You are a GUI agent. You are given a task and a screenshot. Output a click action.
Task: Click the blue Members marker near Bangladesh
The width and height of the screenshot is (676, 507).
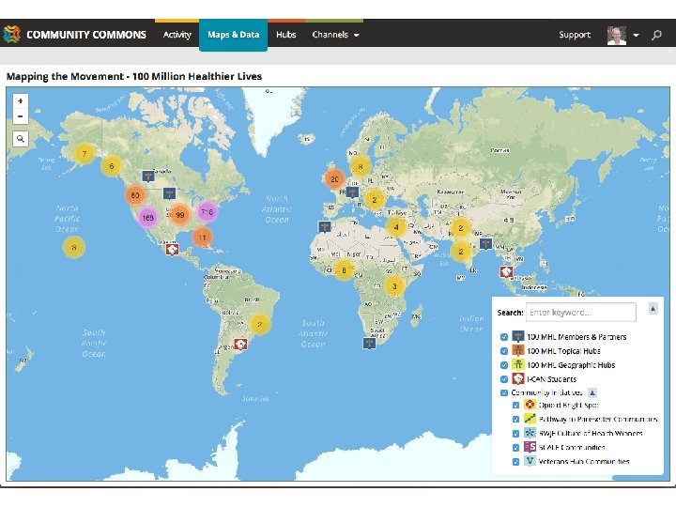[486, 243]
